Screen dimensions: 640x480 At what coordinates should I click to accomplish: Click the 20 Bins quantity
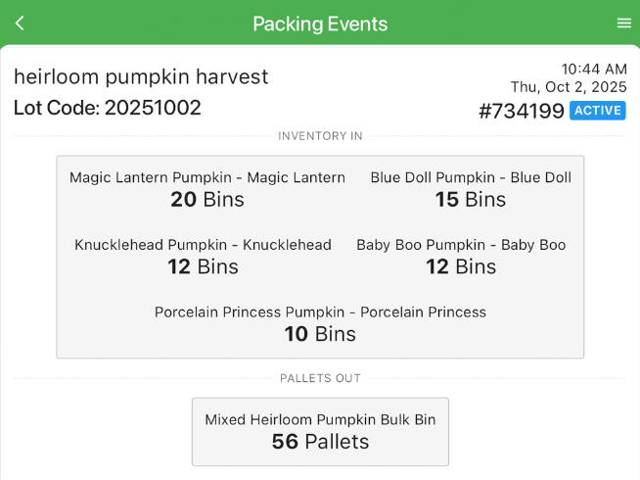207,200
